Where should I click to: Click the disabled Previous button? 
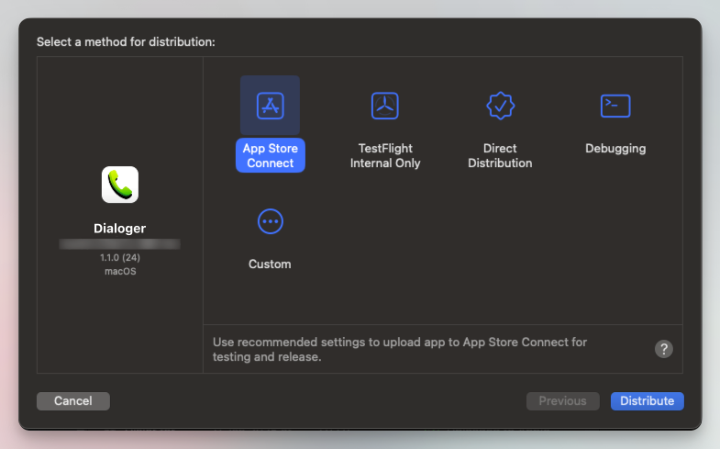click(x=562, y=400)
